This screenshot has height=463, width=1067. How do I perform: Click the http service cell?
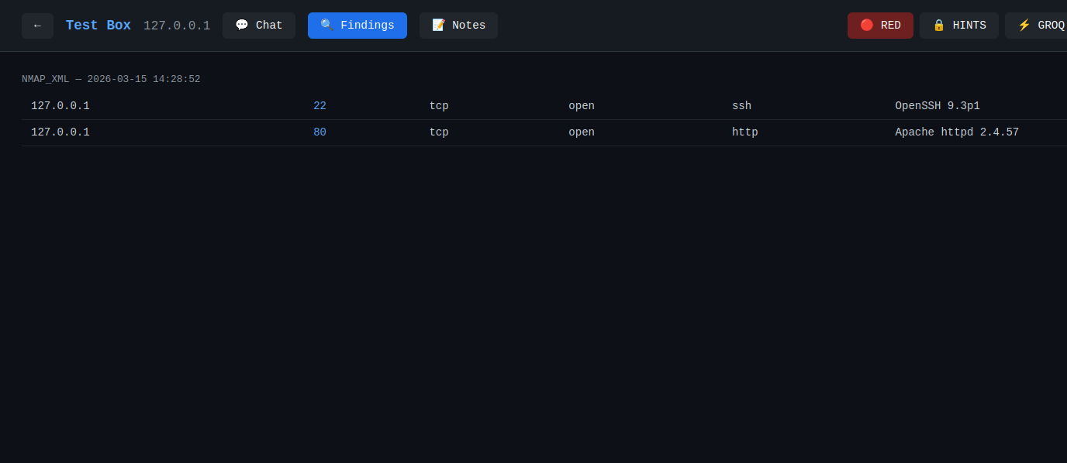744,132
